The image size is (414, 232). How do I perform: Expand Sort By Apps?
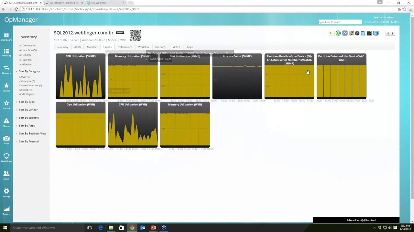point(27,126)
